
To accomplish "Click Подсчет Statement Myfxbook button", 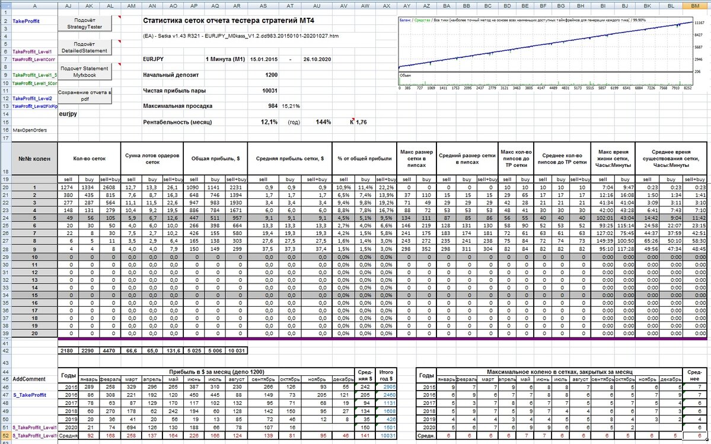I will pos(85,72).
